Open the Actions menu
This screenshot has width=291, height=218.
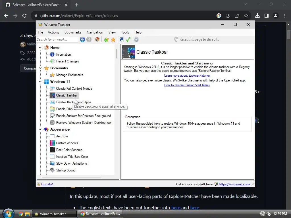[53, 32]
